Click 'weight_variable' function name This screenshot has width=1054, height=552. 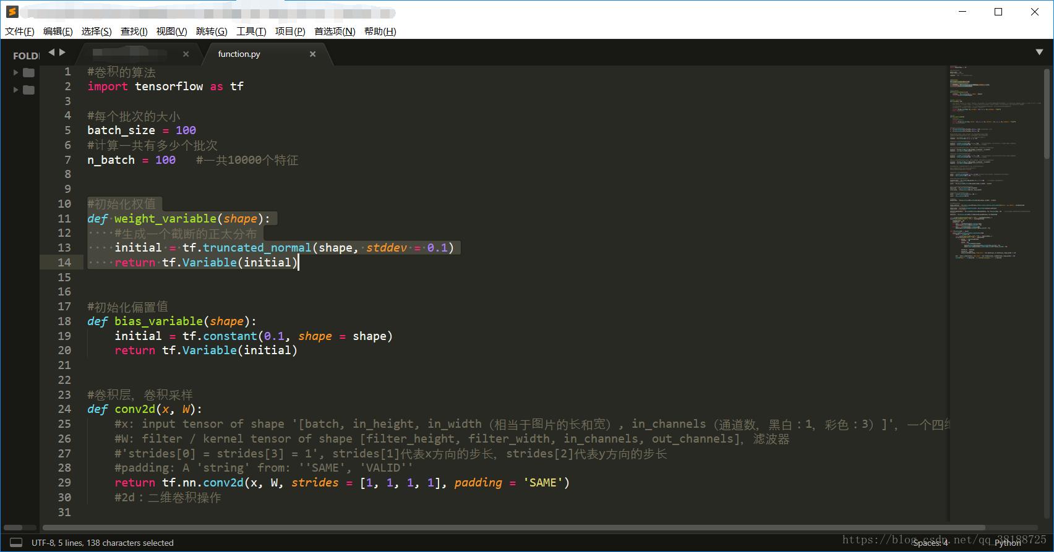point(165,218)
